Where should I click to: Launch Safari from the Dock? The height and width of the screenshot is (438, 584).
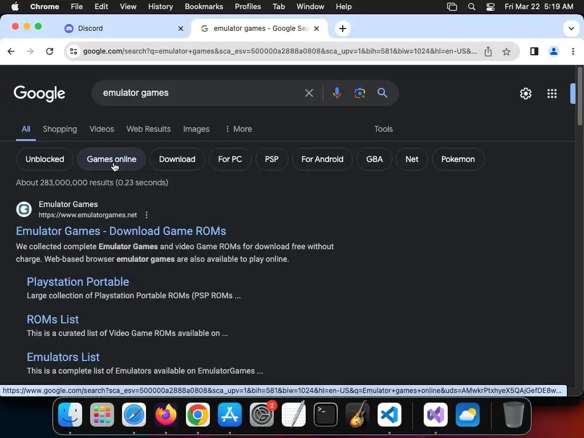point(133,415)
